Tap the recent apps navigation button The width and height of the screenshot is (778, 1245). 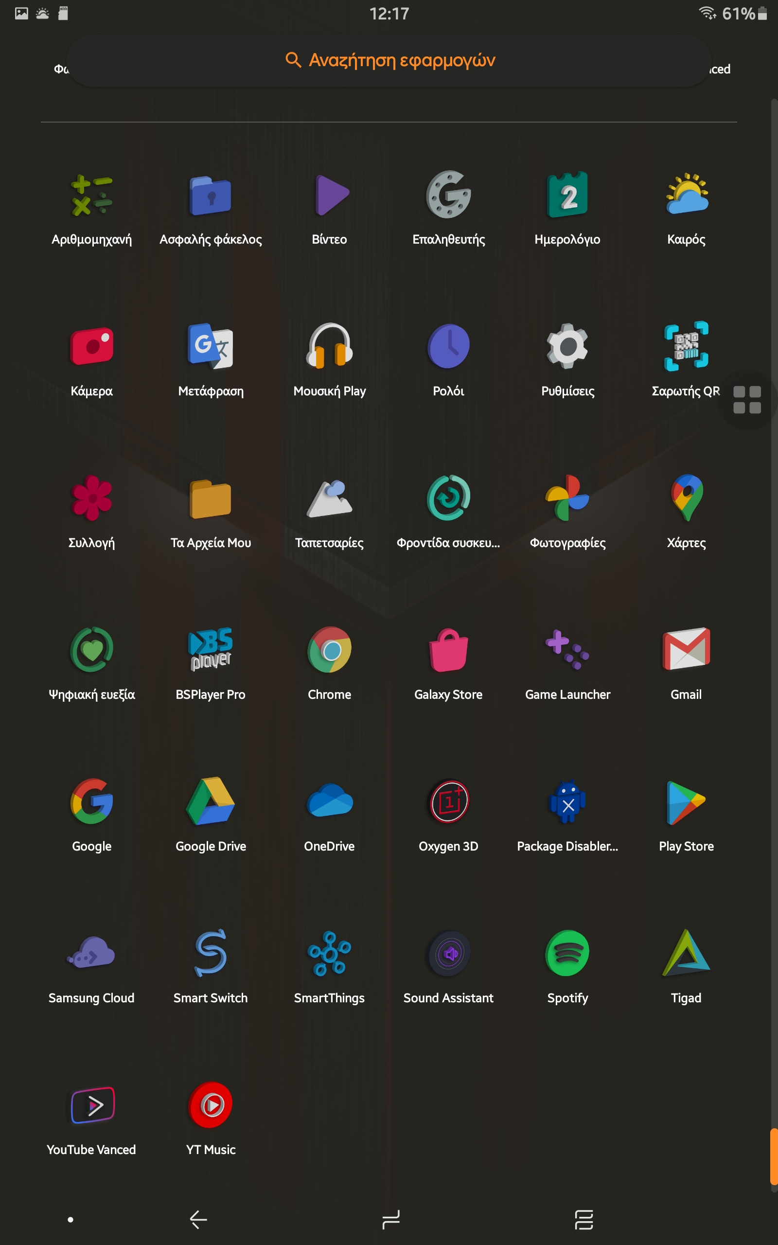tap(584, 1219)
